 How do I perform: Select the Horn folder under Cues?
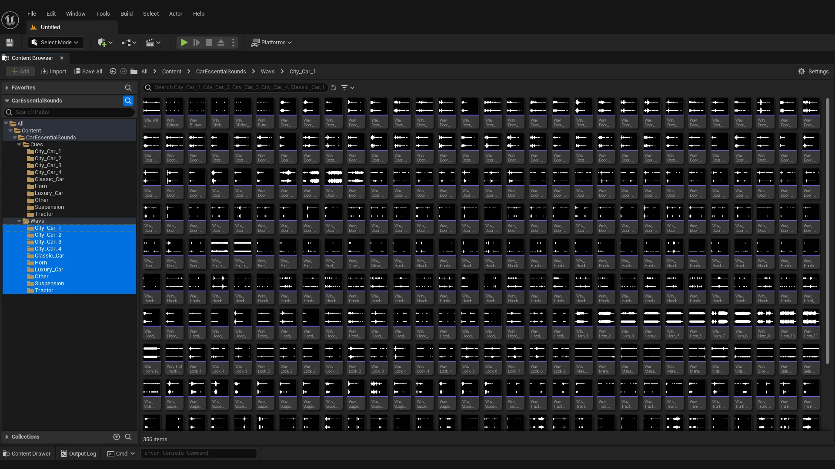[x=40, y=186]
